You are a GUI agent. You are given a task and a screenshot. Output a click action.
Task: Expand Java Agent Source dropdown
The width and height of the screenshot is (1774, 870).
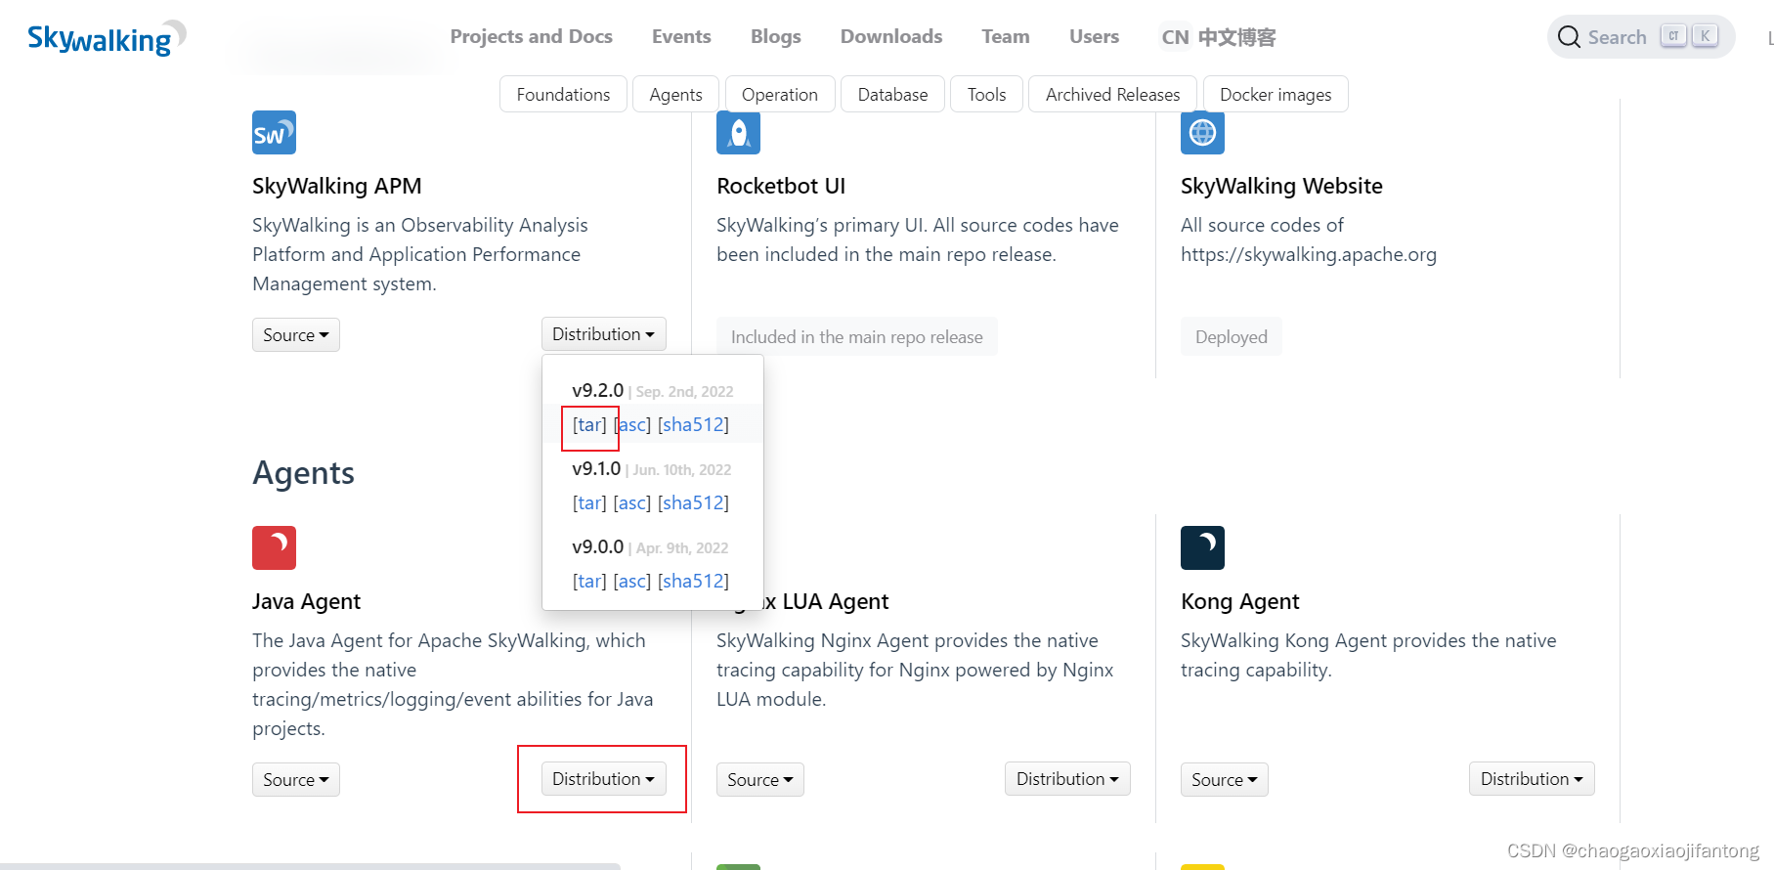(x=296, y=779)
